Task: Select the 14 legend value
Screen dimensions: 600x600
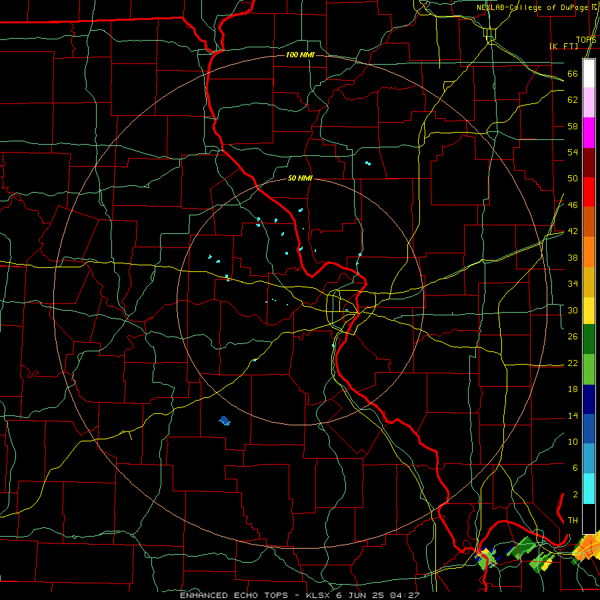Action: click(x=573, y=415)
